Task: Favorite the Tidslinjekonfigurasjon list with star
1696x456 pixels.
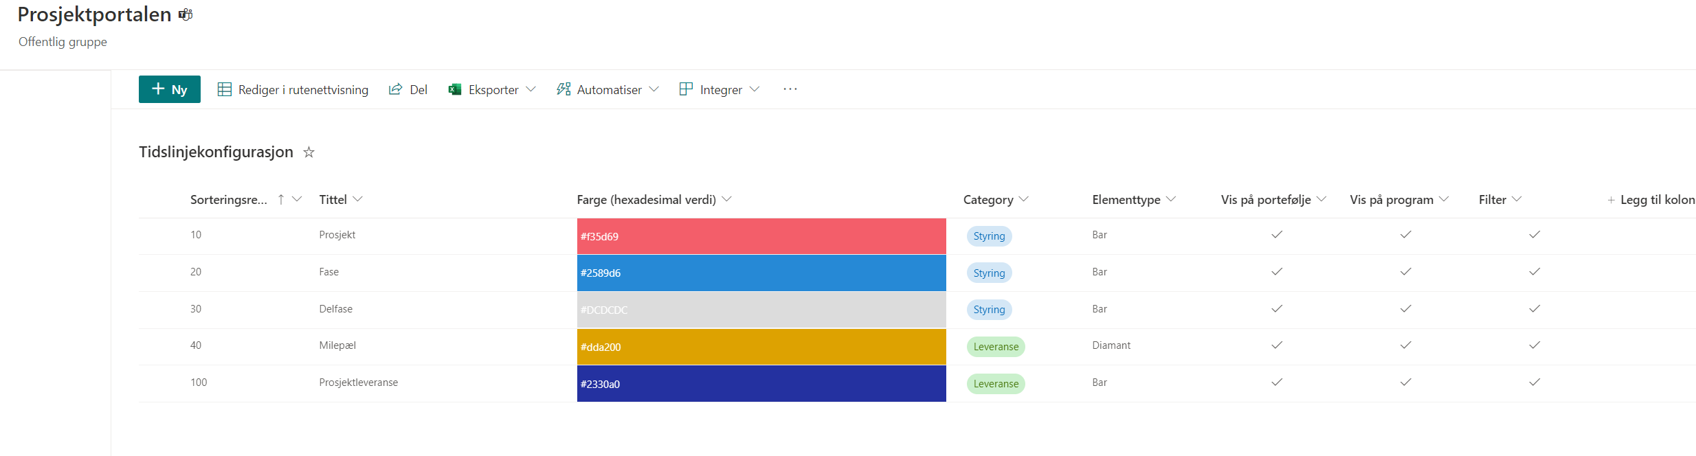Action: pos(309,152)
